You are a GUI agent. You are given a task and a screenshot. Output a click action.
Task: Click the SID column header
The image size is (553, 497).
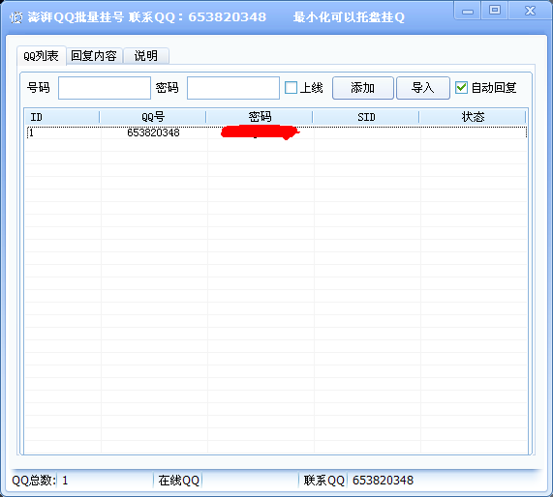point(366,117)
